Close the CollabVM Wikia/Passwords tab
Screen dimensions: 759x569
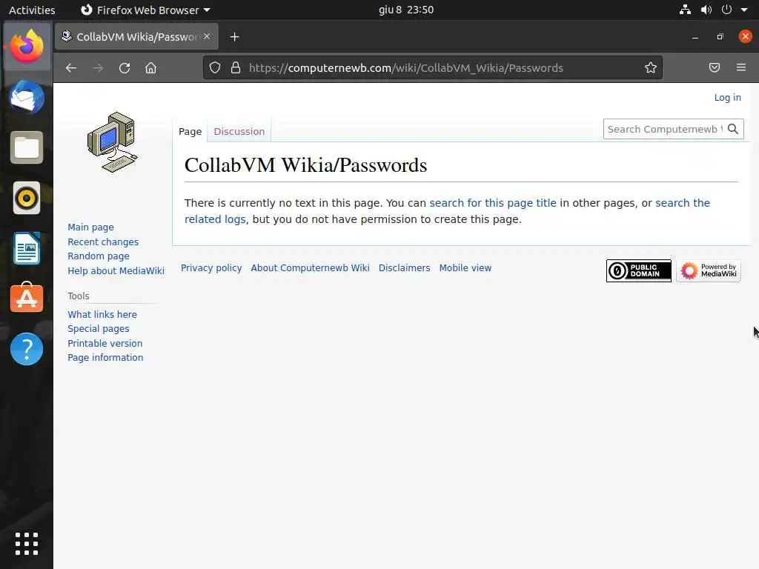pyautogui.click(x=207, y=36)
